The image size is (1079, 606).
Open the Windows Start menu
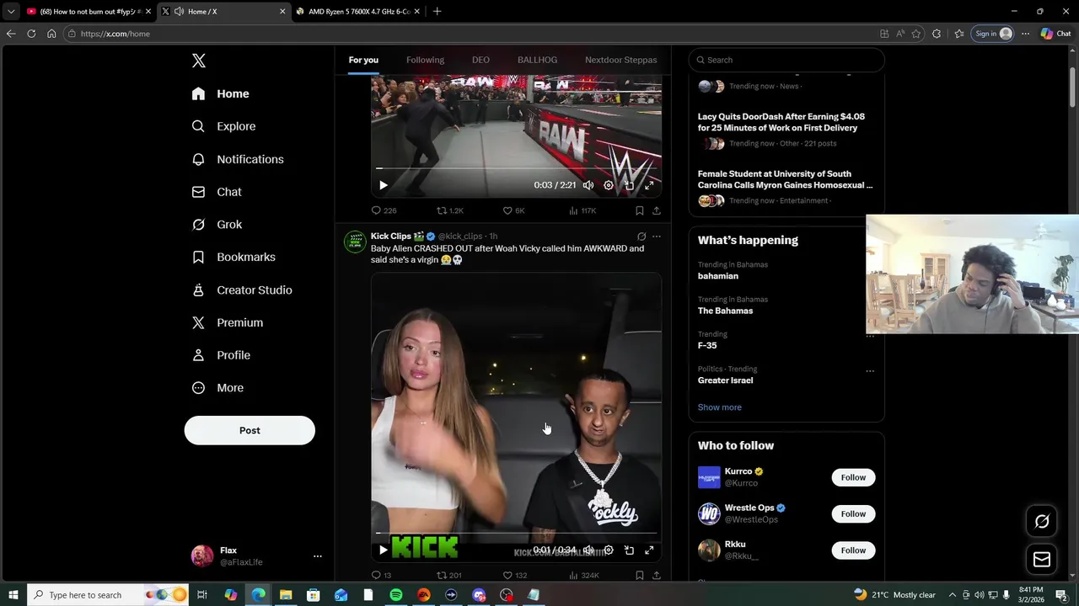pos(13,595)
